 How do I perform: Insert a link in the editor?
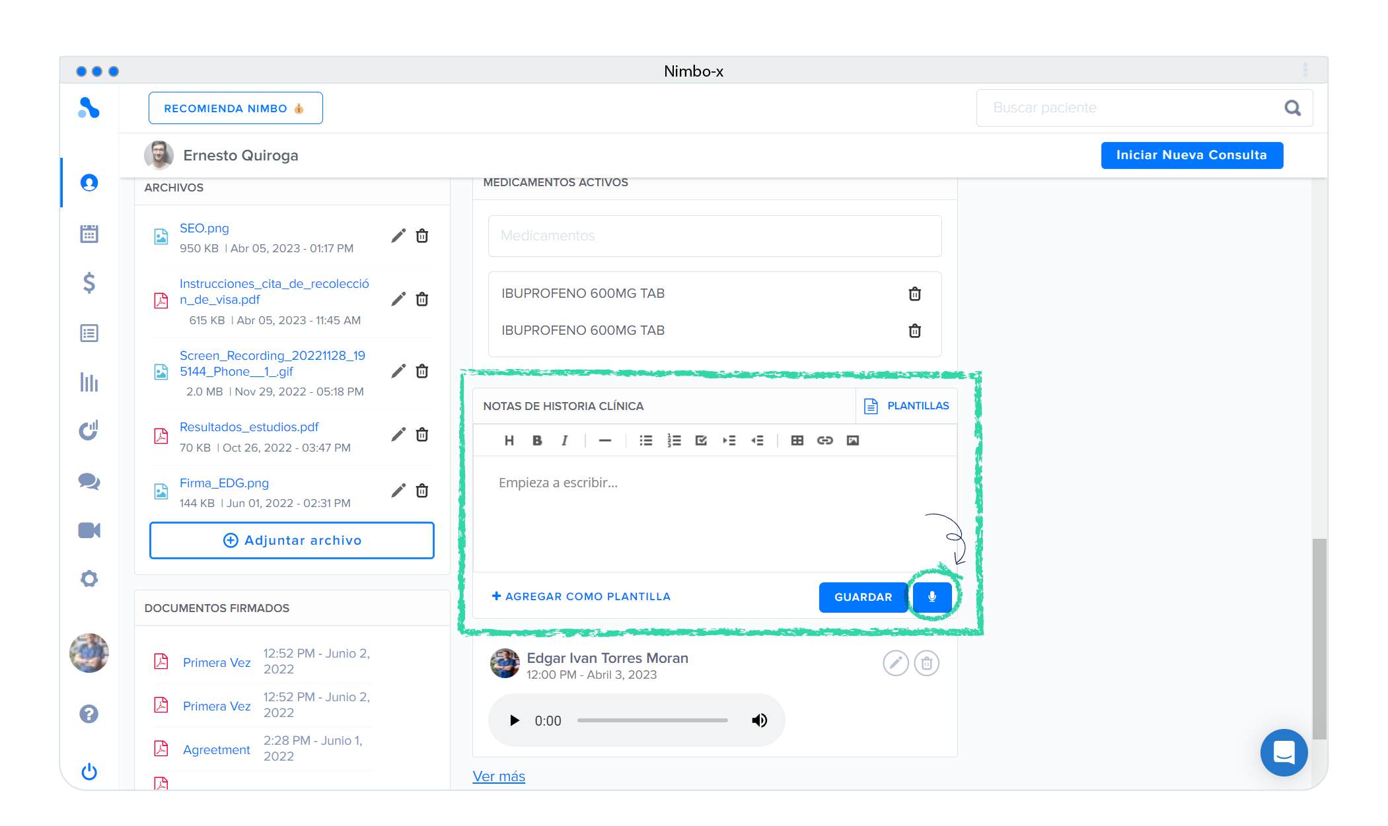(824, 440)
